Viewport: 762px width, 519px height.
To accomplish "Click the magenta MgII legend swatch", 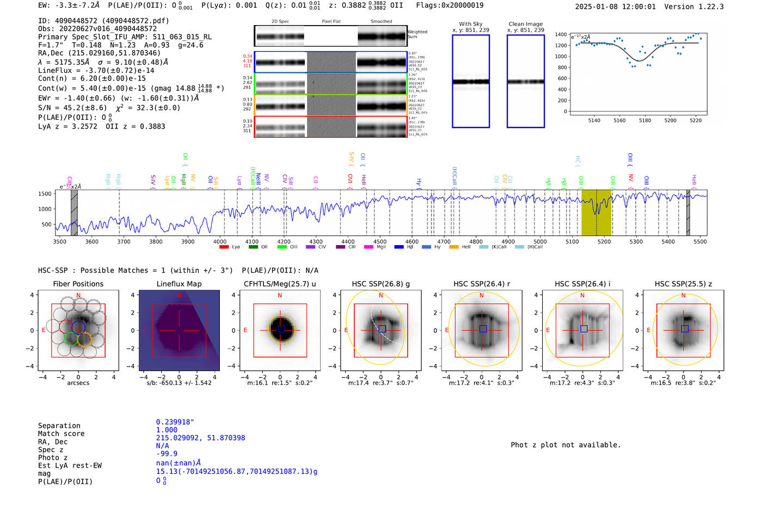I will 369,247.
